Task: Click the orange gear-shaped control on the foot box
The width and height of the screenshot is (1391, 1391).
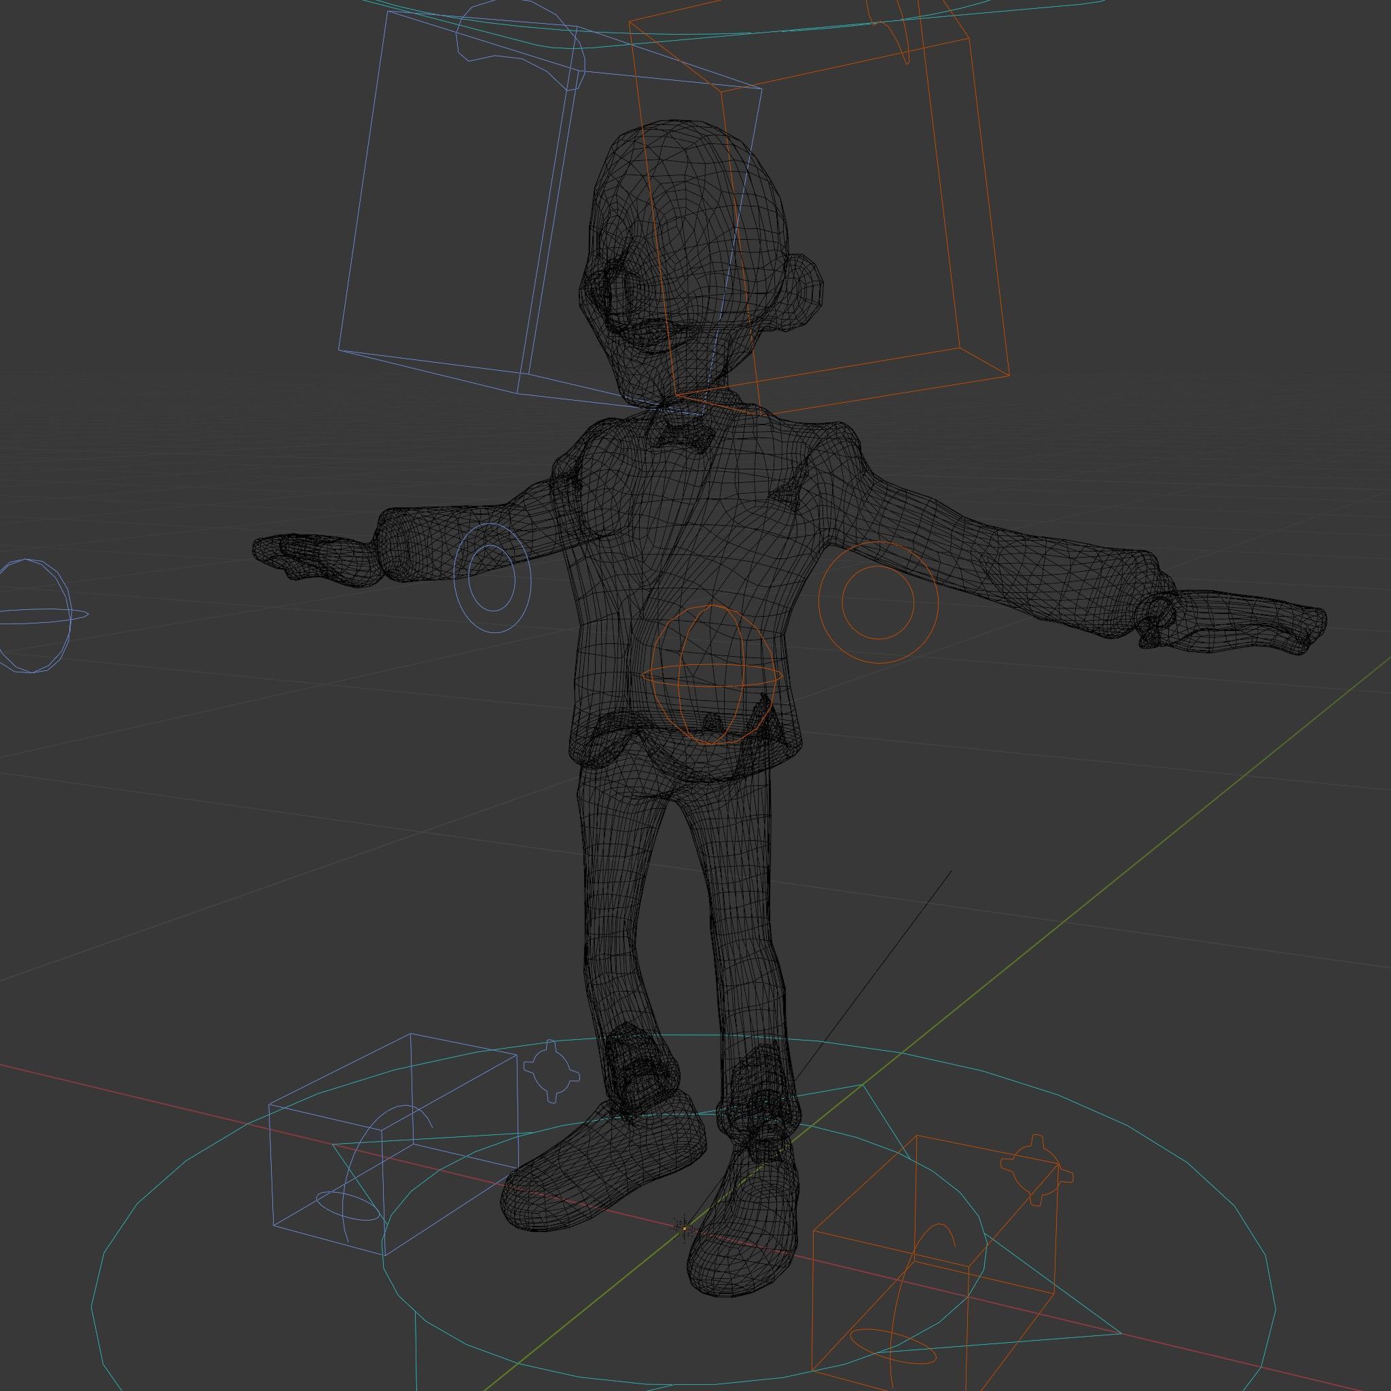Action: (x=1036, y=1170)
